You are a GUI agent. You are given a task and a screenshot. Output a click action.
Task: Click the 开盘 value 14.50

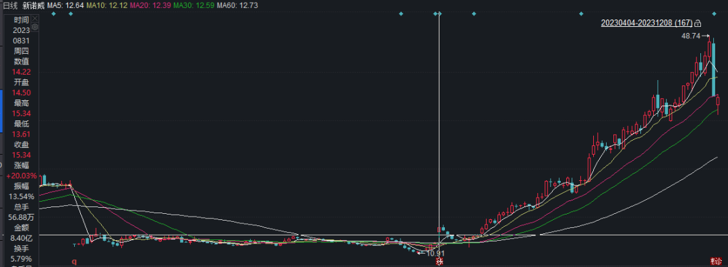(x=22, y=92)
